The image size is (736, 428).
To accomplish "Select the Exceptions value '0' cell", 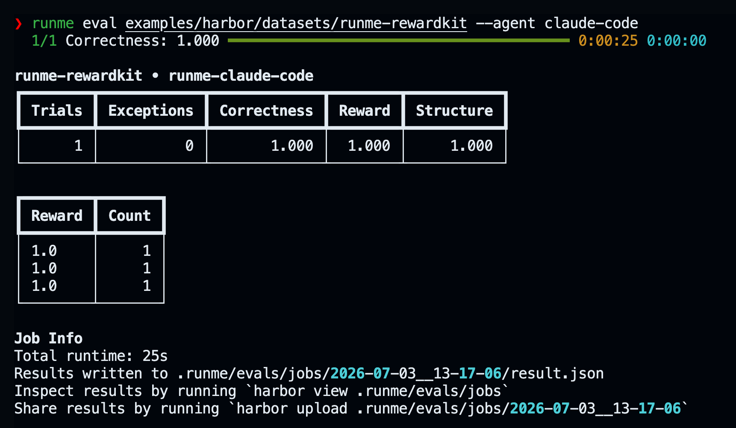I will (151, 146).
